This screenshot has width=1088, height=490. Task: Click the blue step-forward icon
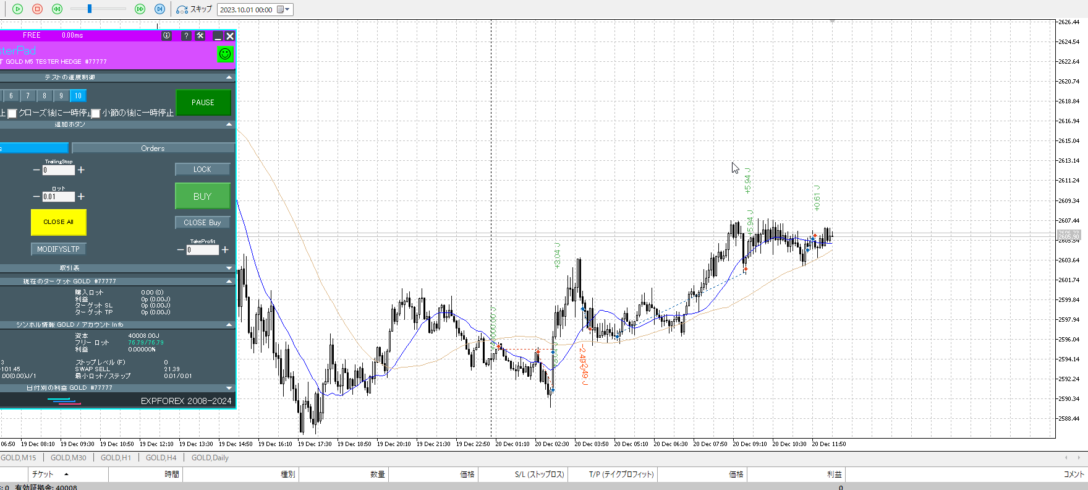point(159,9)
